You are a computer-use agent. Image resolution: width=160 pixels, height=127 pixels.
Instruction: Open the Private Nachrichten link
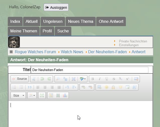pyautogui.click(x=133, y=41)
